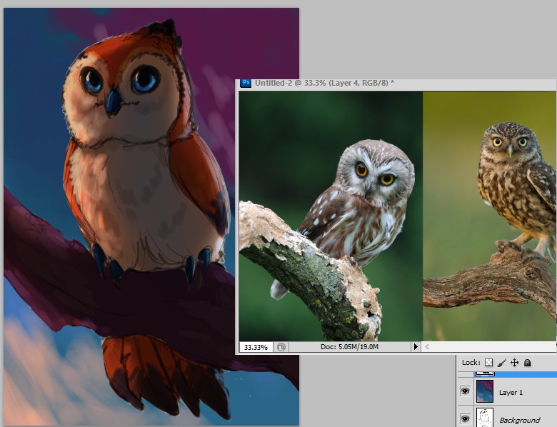Hide Layer 1 using its eye icon
Screen dimensions: 557x427
[465, 391]
